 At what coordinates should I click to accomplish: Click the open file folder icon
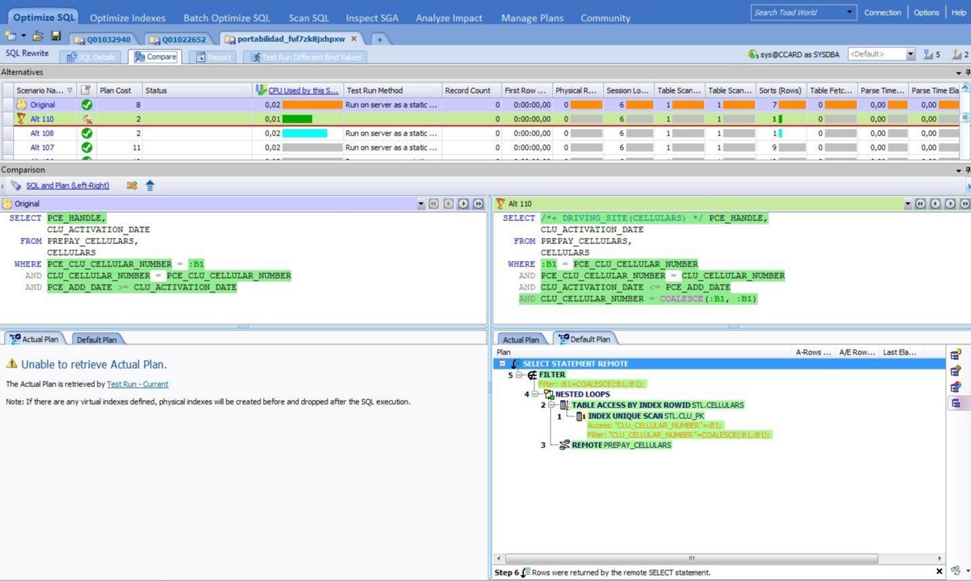[x=39, y=36]
